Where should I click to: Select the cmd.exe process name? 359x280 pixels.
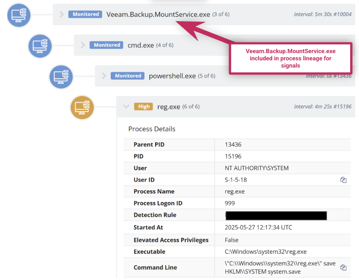pyautogui.click(x=141, y=45)
